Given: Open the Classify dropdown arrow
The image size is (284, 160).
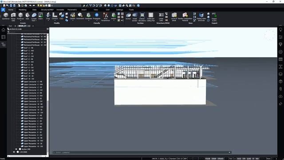Looking at the screenshot, I should (x=73, y=20).
